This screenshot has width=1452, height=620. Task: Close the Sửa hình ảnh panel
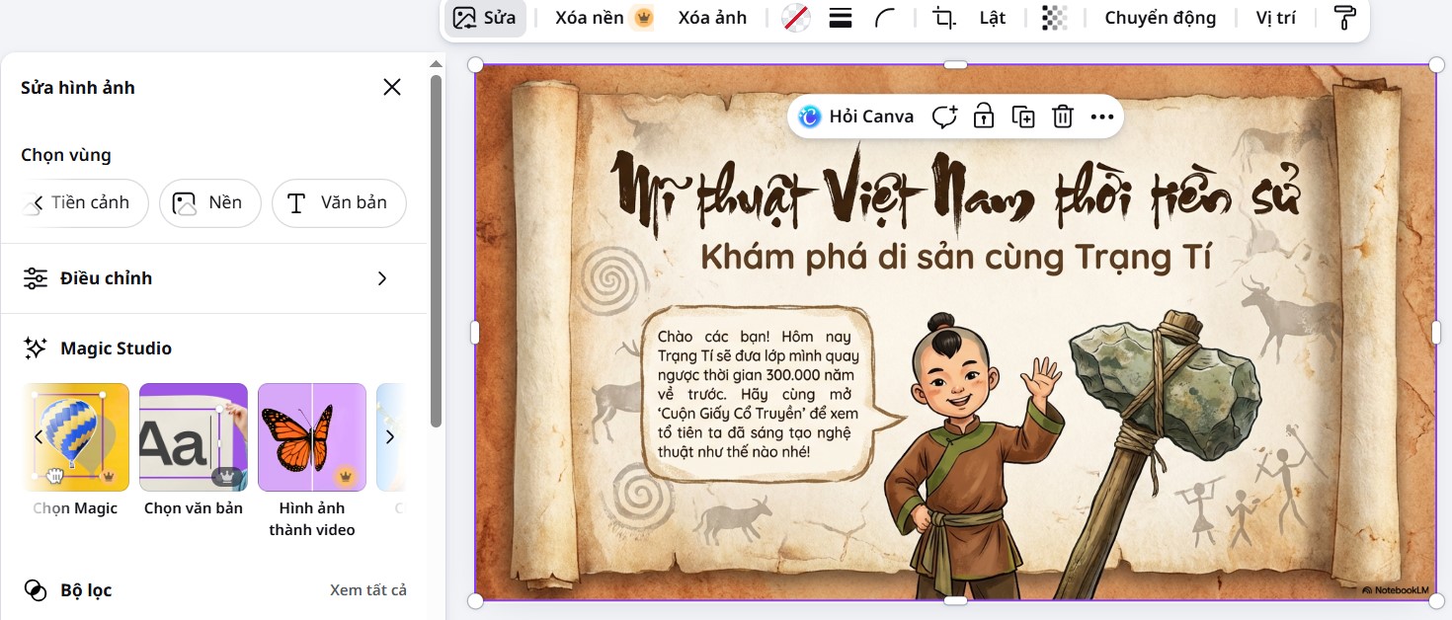[391, 87]
